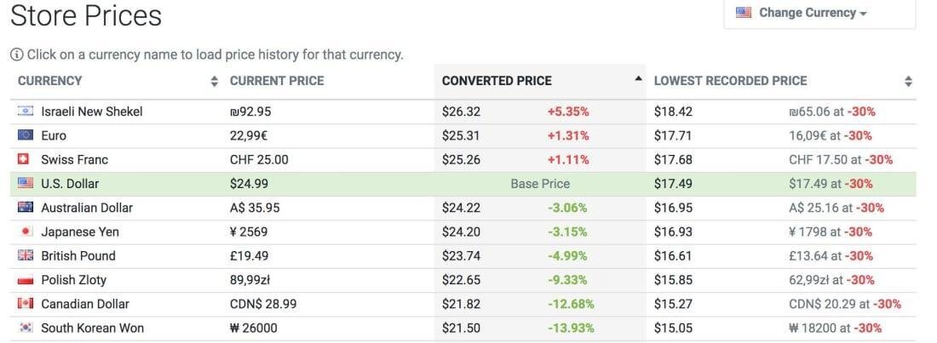Open the Change Currency dropdown
The width and height of the screenshot is (937, 343).
point(806,13)
